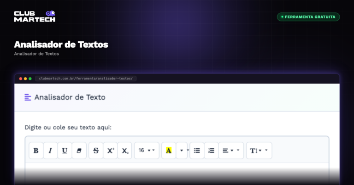Click the Ferramenta Gratuita badge

pos(308,17)
